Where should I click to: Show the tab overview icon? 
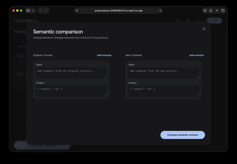point(223,11)
